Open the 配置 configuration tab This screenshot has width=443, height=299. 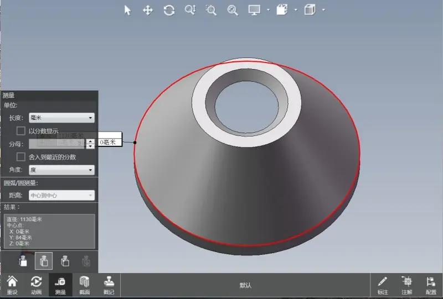(430, 285)
